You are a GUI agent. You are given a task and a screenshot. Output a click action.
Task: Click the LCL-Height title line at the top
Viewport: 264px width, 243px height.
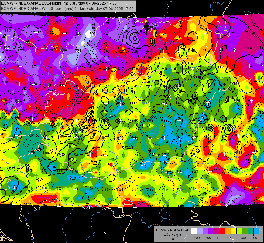pos(59,3)
